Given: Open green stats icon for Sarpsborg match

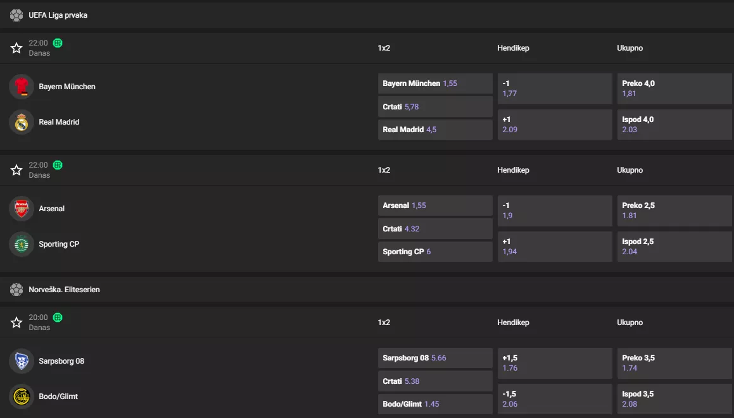Looking at the screenshot, I should click(x=58, y=317).
